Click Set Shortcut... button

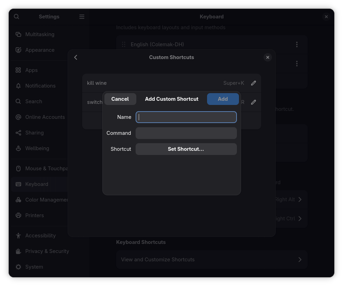[x=186, y=149]
